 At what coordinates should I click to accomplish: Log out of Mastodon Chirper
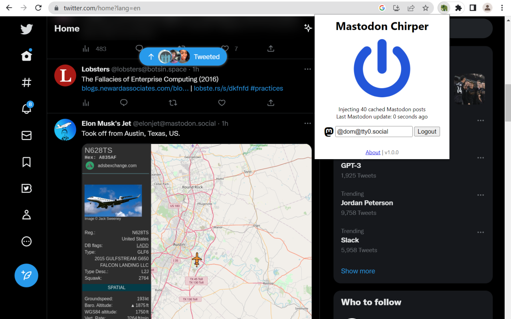[x=427, y=132]
